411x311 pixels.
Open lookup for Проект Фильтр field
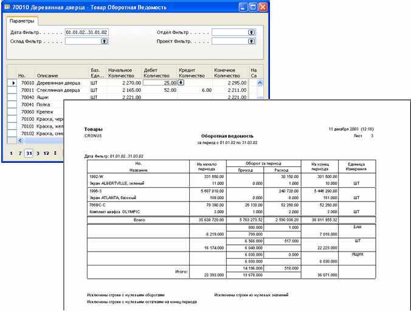[251, 41]
